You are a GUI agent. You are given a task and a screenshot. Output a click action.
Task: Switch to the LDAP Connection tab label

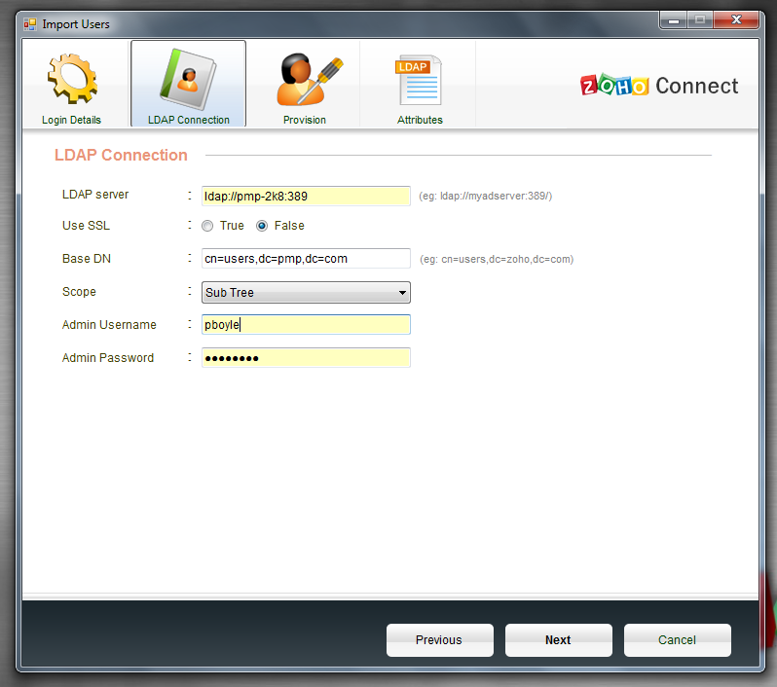pyautogui.click(x=189, y=120)
